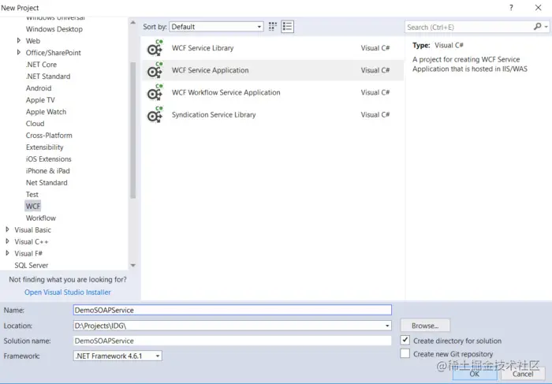Click category tree scrollbar down arrow
The width and height of the screenshot is (552, 384).
coord(133,266)
